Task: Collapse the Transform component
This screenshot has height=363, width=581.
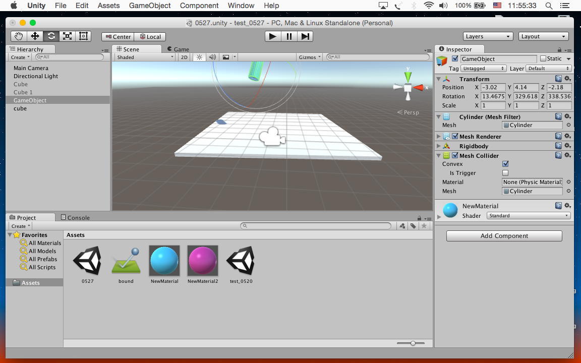Action: [x=439, y=79]
